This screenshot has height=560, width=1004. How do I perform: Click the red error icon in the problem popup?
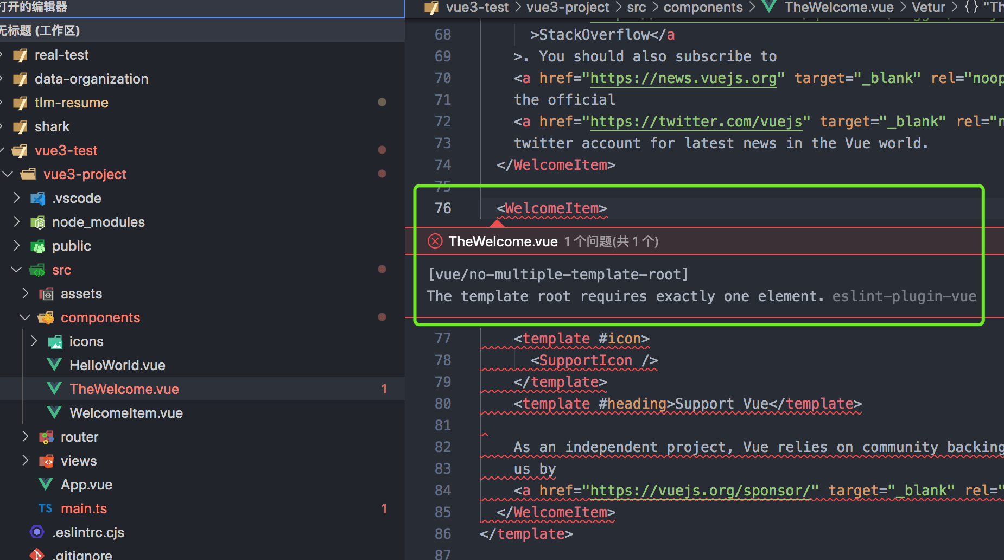click(x=435, y=241)
